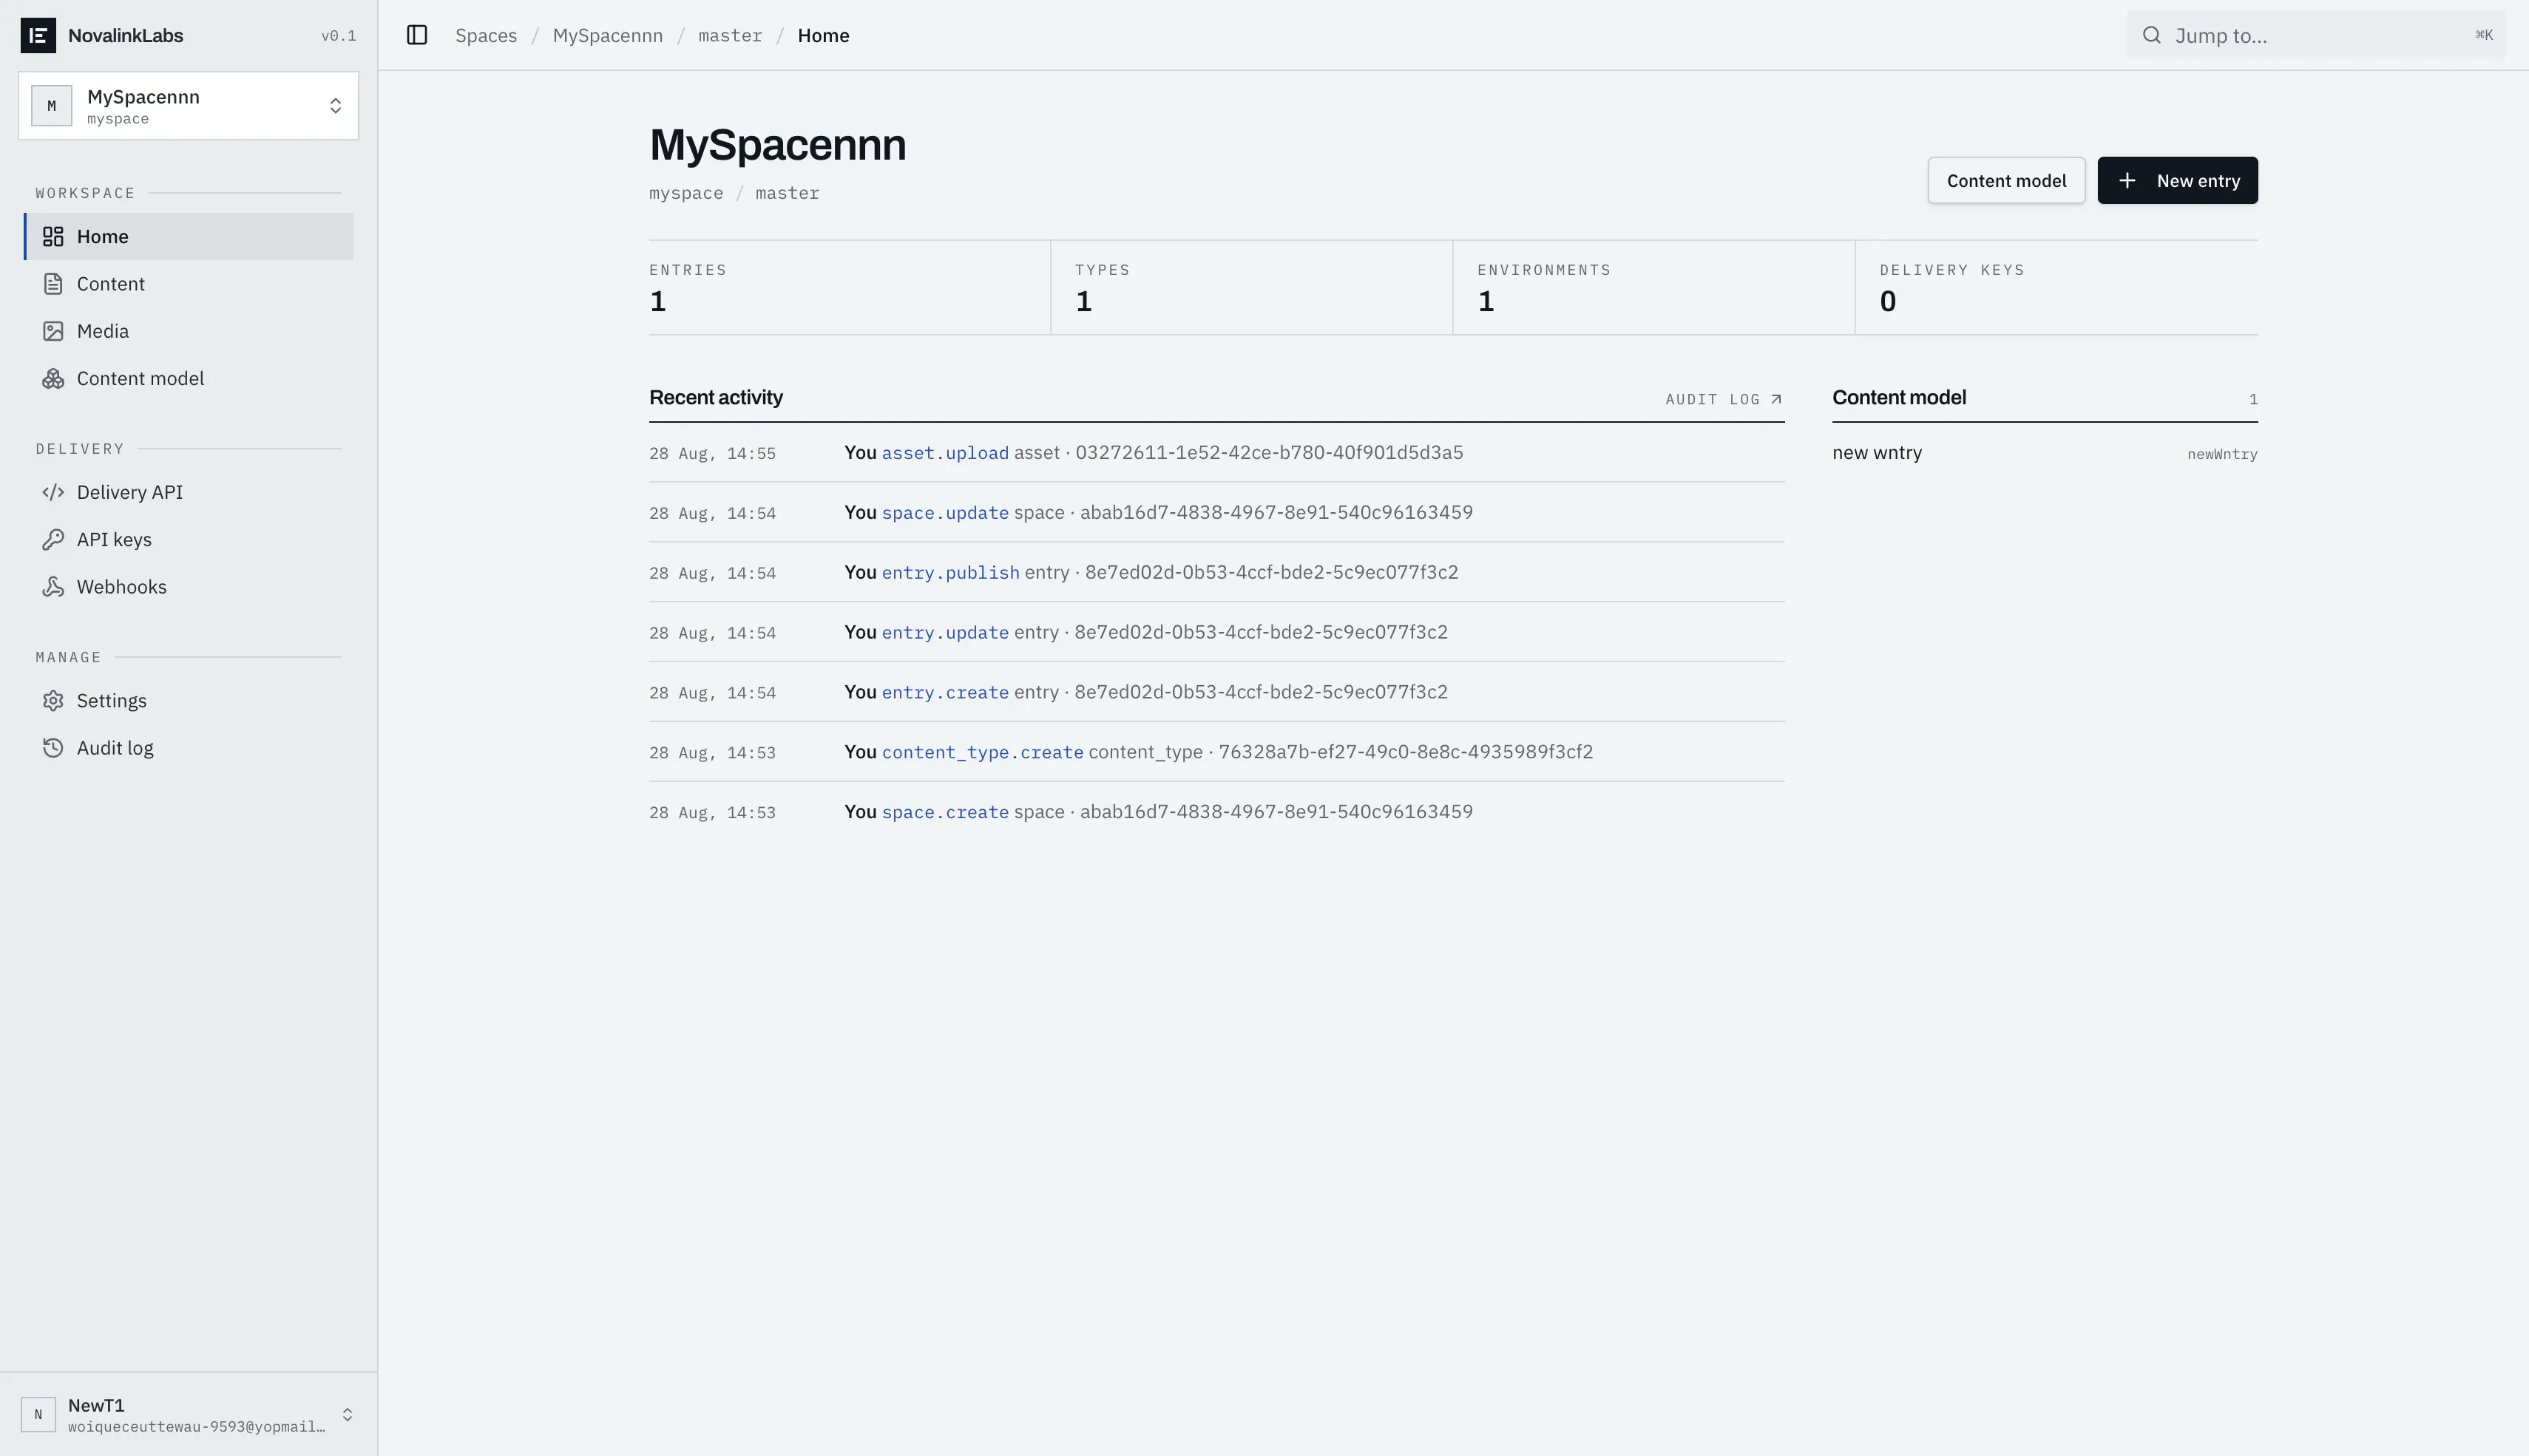The height and width of the screenshot is (1456, 2529).
Task: Open the 'new wntry' content type
Action: [2044, 453]
